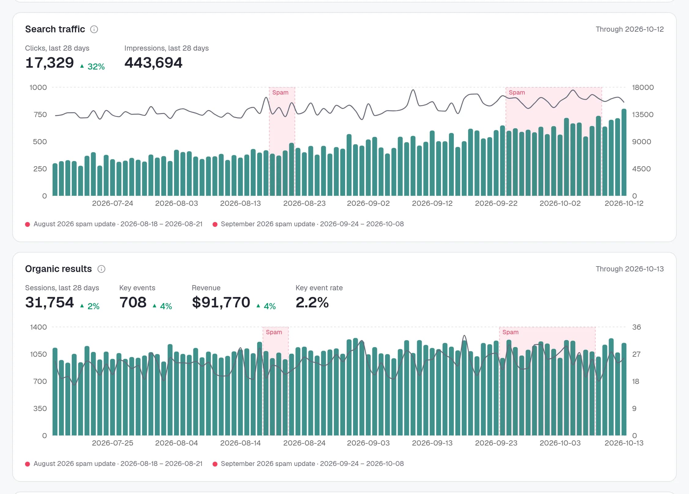This screenshot has height=494, width=689.
Task: Click the 1400 left-axis label in Organic results
Action: 38,327
